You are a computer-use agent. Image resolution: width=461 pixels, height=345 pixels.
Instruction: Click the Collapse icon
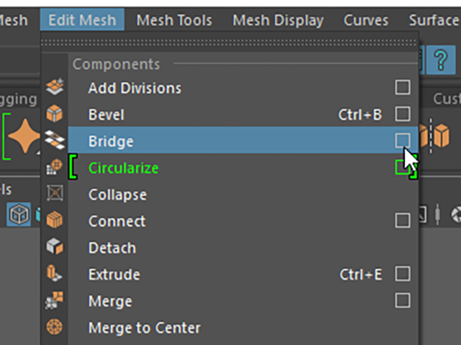[x=55, y=193]
